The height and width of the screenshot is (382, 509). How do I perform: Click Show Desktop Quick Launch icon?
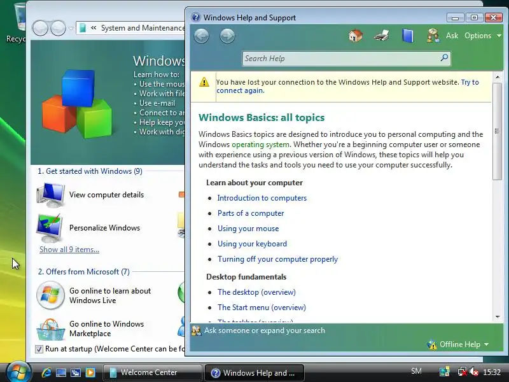(61, 372)
